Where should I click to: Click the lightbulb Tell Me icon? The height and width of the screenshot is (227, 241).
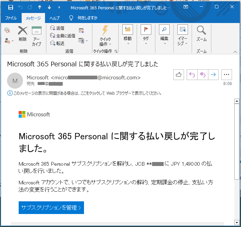click(71, 18)
